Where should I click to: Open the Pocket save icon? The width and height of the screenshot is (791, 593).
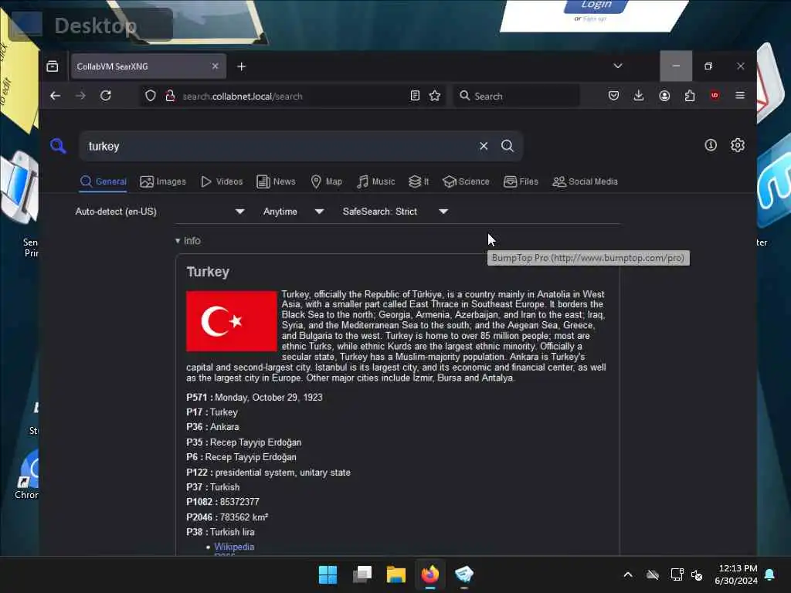(x=613, y=96)
